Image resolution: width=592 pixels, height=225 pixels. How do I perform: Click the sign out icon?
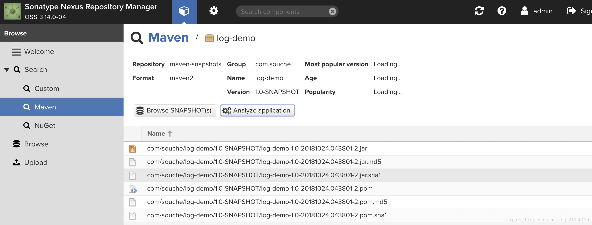571,11
